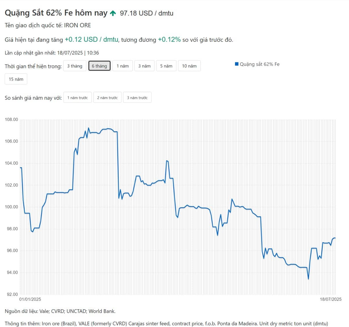Screen dimensions: 349x327
Task: Compare prices with 3 năm trước
Action: tap(137, 98)
